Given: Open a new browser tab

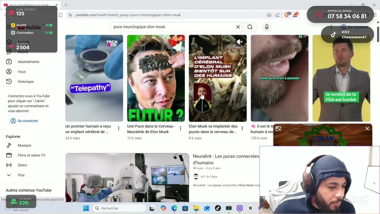Looking at the screenshot, I should coord(66,5).
